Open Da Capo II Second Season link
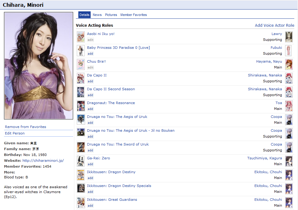 coord(111,89)
